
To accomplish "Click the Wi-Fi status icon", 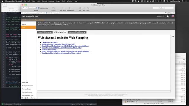I will (167, 1).
